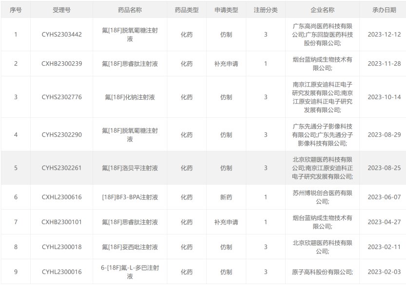This screenshot has width=406, height=285.
Task: Click drug name [18F]BF3-BPA注射液
Action: point(130,197)
